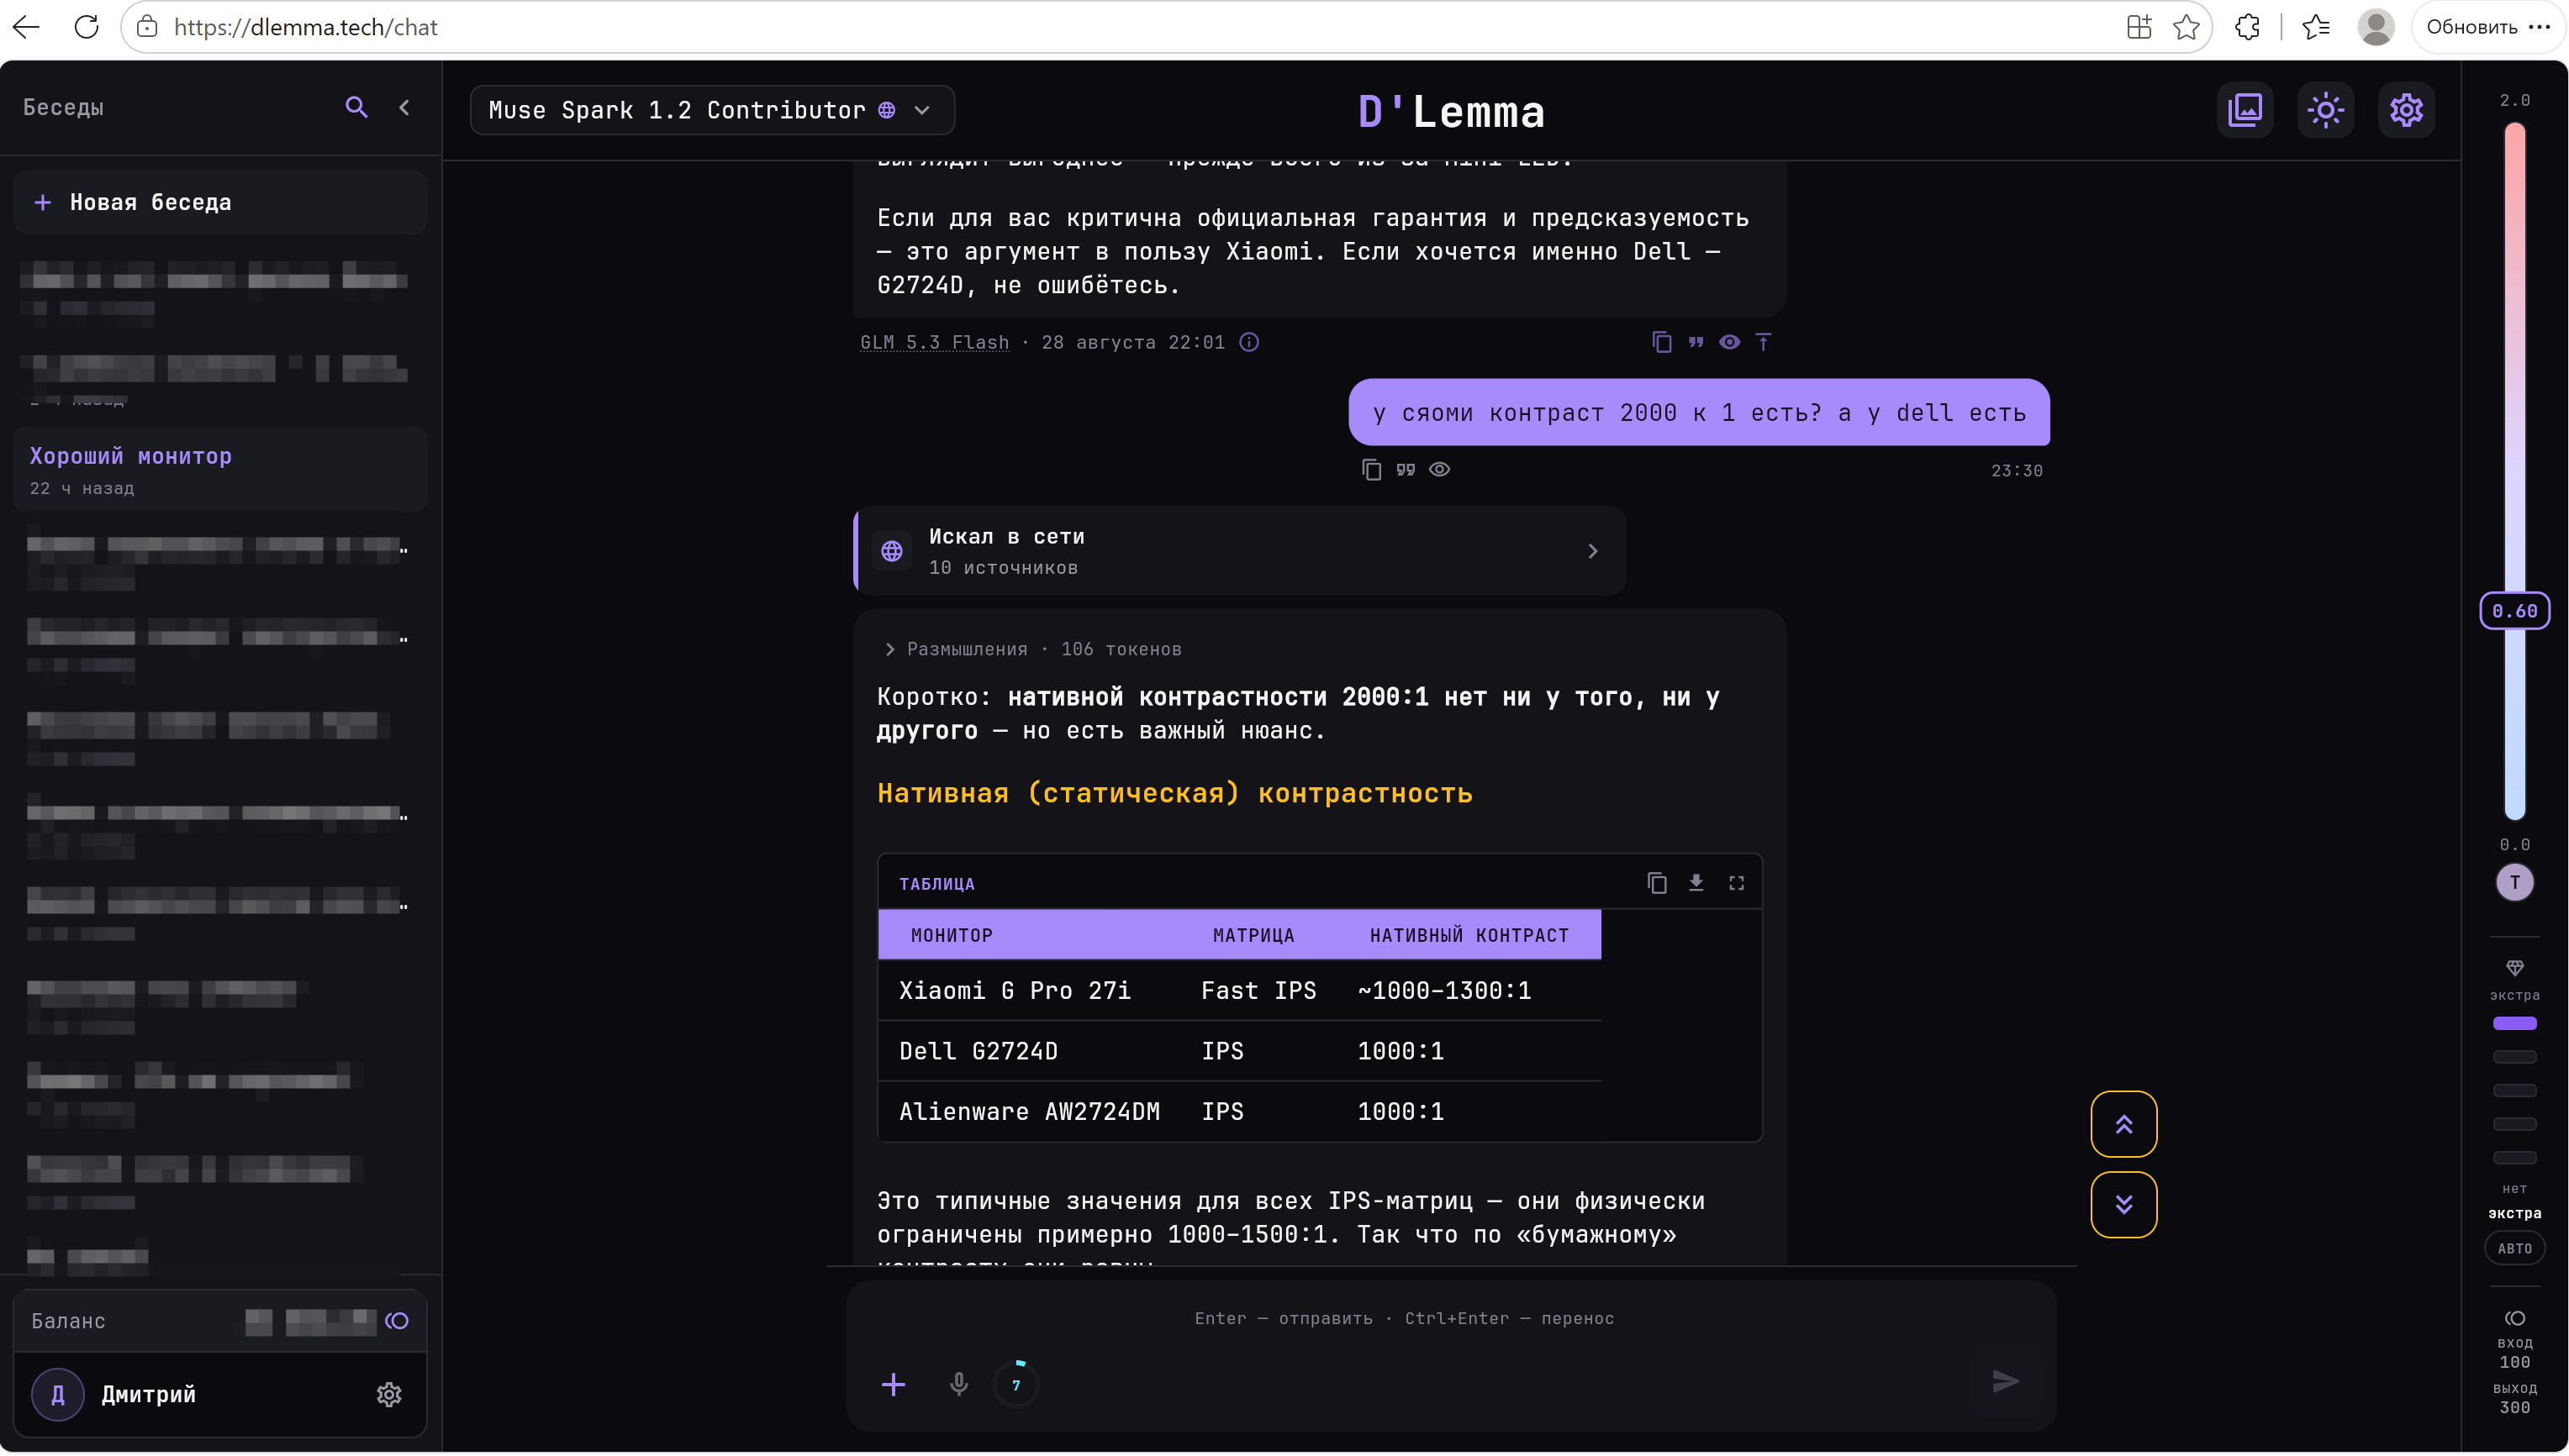Click the МАТРИЦА column header
Image resolution: width=2569 pixels, height=1456 pixels.
tap(1253, 935)
